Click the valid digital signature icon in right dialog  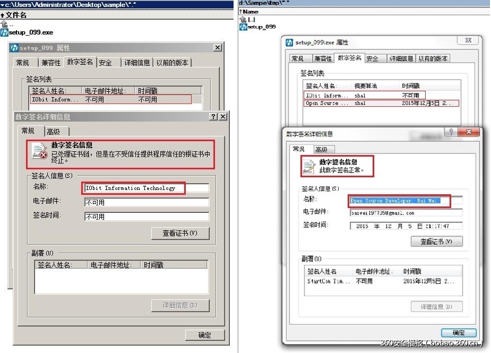pos(310,166)
